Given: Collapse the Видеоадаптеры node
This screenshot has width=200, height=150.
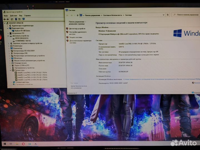Looking at the screenshot, I should tap(7, 28).
